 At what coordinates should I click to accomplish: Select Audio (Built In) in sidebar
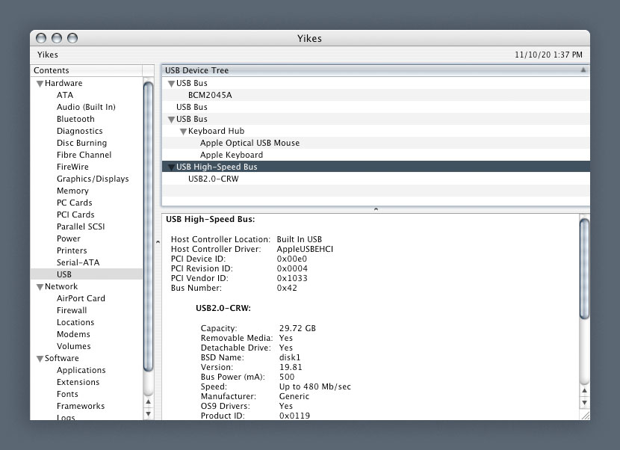pyautogui.click(x=86, y=107)
